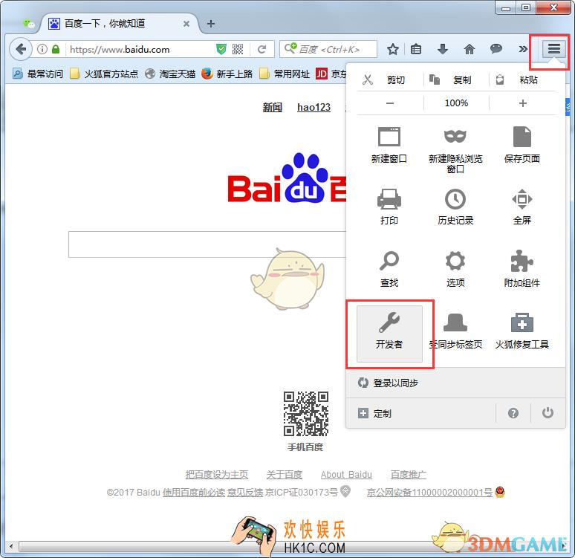Click 登录以同步 sign in to sync
This screenshot has width=575, height=558.
(455, 383)
